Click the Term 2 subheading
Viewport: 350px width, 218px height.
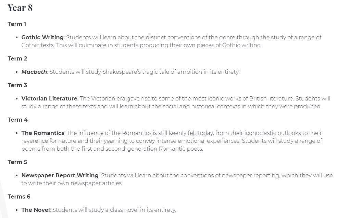pos(17,58)
